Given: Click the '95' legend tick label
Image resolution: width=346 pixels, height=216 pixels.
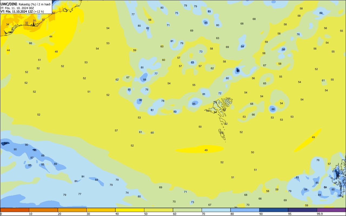Looking at the screenshot, I should pyautogui.click(x=290, y=214).
